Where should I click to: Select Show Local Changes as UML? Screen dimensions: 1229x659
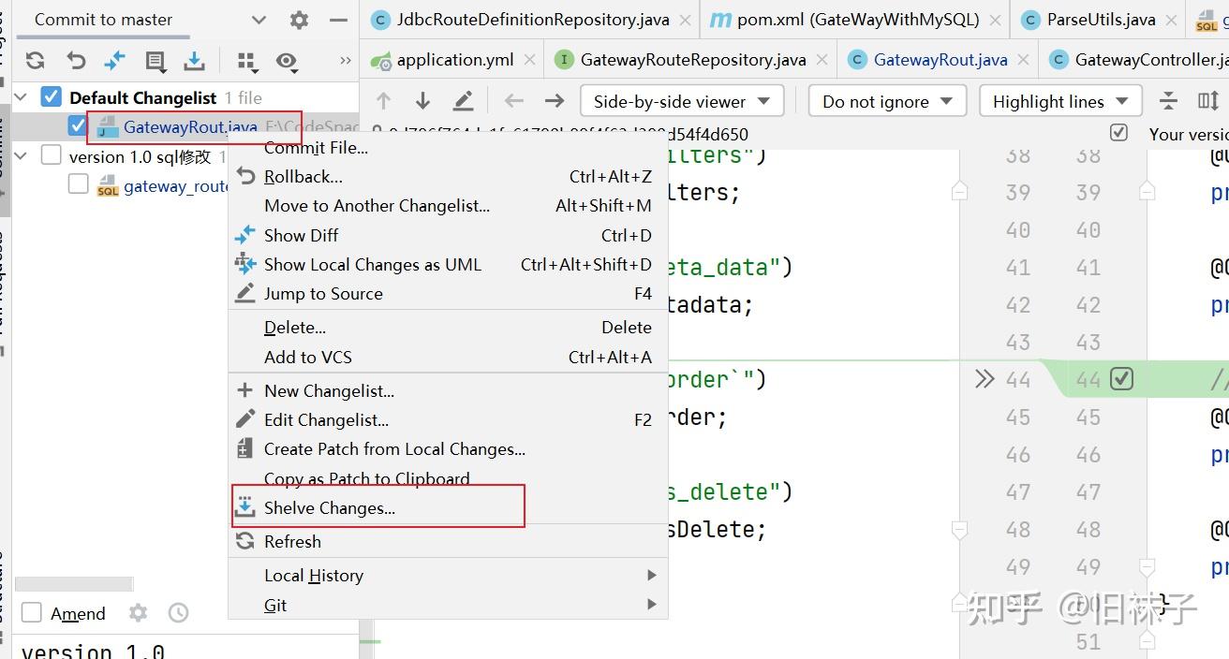[x=448, y=264]
